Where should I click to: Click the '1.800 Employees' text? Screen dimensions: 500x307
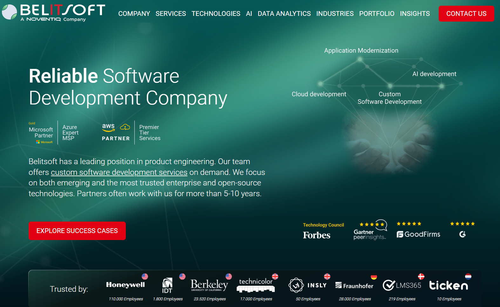(x=168, y=299)
